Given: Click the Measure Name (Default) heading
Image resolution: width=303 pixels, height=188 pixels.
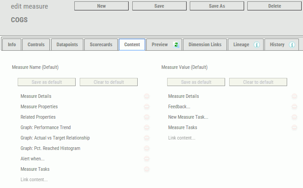Looking at the screenshot, I should (35, 67).
